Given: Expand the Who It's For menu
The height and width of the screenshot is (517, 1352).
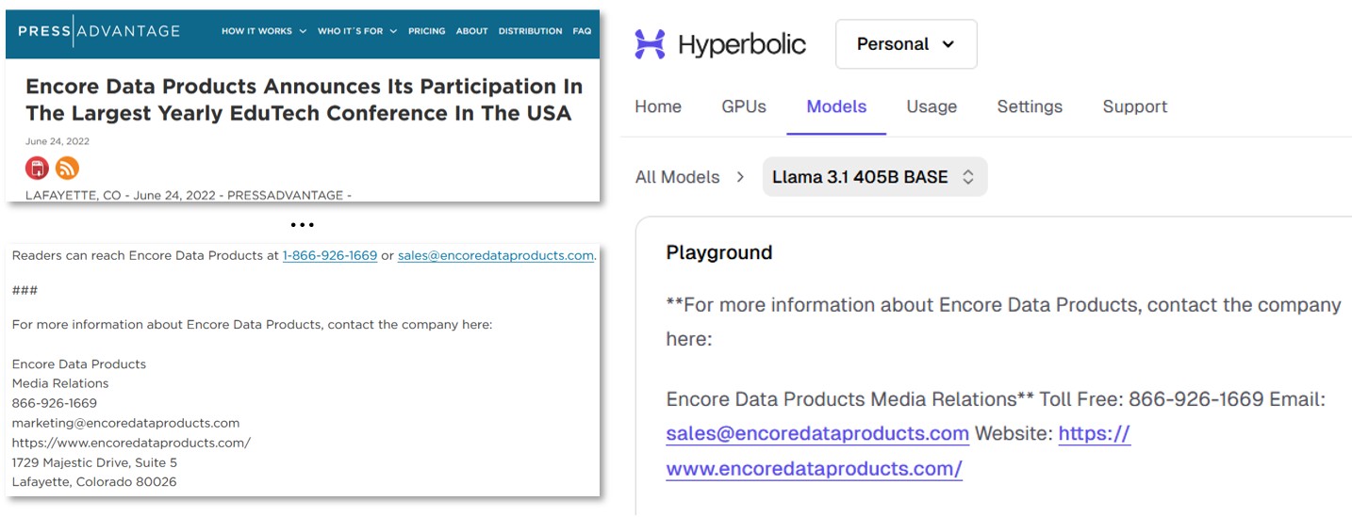Looking at the screenshot, I should [356, 31].
